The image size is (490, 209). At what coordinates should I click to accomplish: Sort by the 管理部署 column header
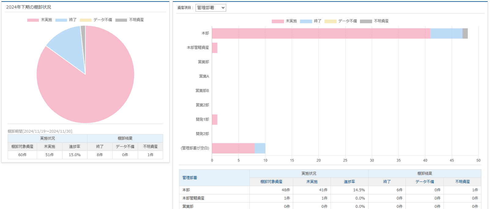(x=190, y=178)
